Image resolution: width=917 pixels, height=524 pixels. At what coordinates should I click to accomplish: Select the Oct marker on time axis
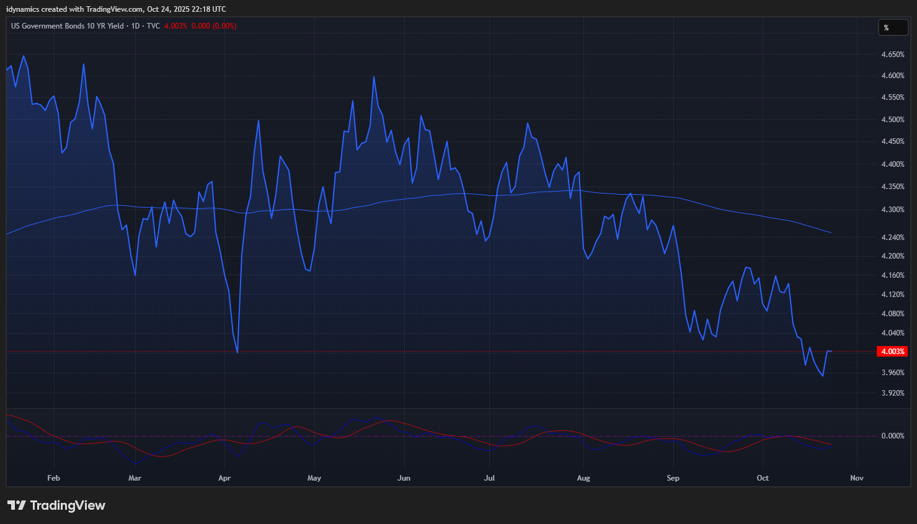click(x=763, y=478)
